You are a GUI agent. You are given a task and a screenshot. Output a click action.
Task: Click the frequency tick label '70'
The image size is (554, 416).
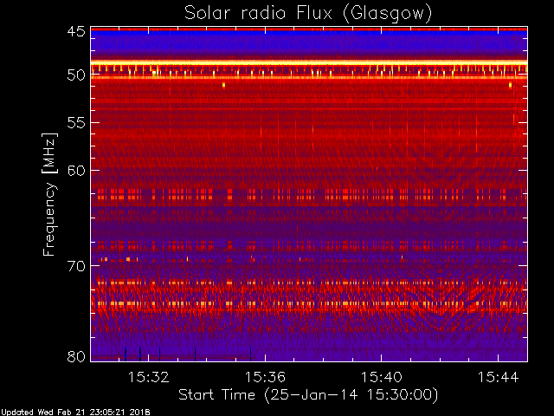point(76,266)
